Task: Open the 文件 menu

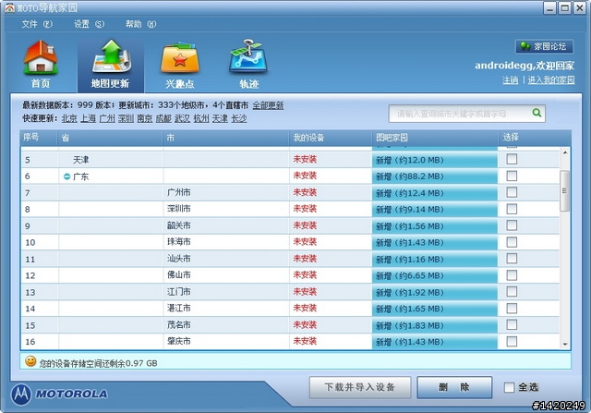Action: coord(37,24)
